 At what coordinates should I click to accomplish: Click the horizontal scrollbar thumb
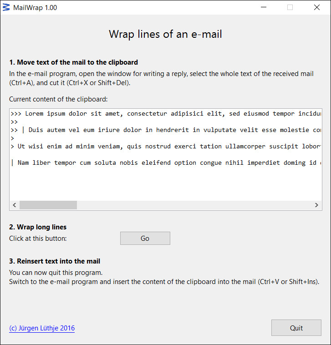pyautogui.click(x=48, y=205)
